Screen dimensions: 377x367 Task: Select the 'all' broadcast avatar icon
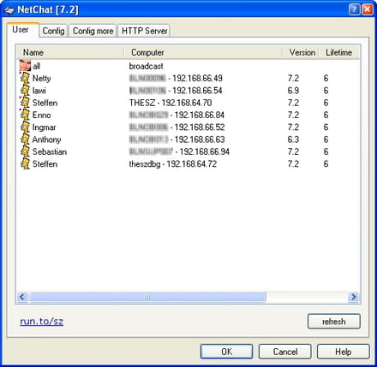click(25, 66)
